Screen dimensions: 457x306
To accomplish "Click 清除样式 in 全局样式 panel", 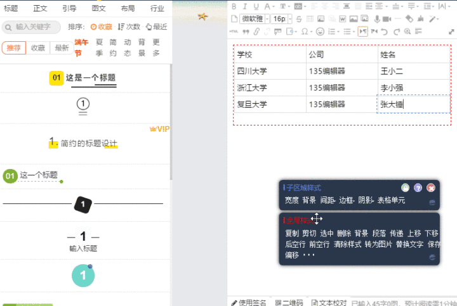I will coord(347,245).
